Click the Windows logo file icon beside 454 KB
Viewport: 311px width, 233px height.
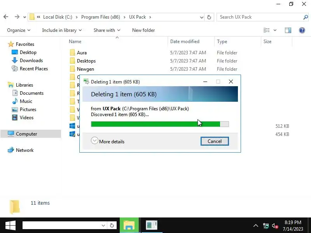coord(72,134)
